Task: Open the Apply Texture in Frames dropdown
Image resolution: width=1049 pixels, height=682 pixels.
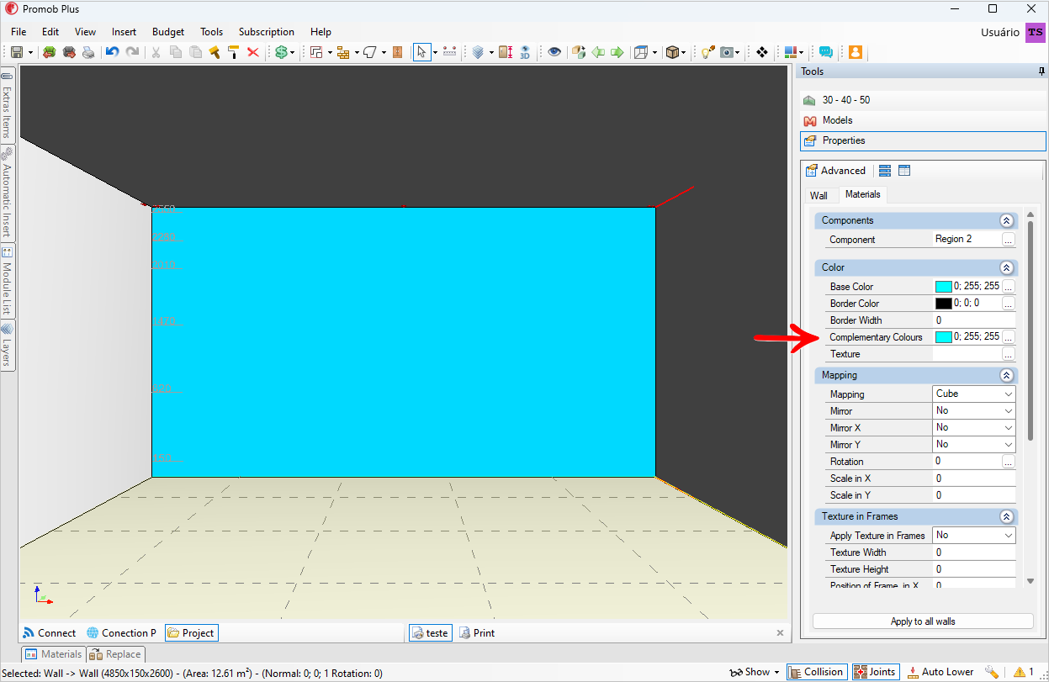Action: 974,535
